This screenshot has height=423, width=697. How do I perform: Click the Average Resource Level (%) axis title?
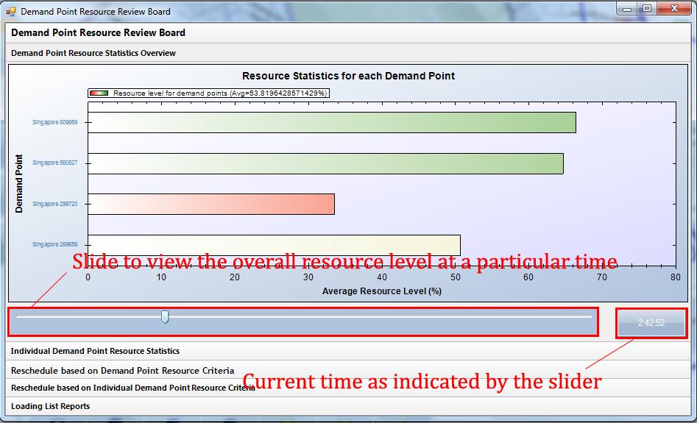pyautogui.click(x=382, y=291)
